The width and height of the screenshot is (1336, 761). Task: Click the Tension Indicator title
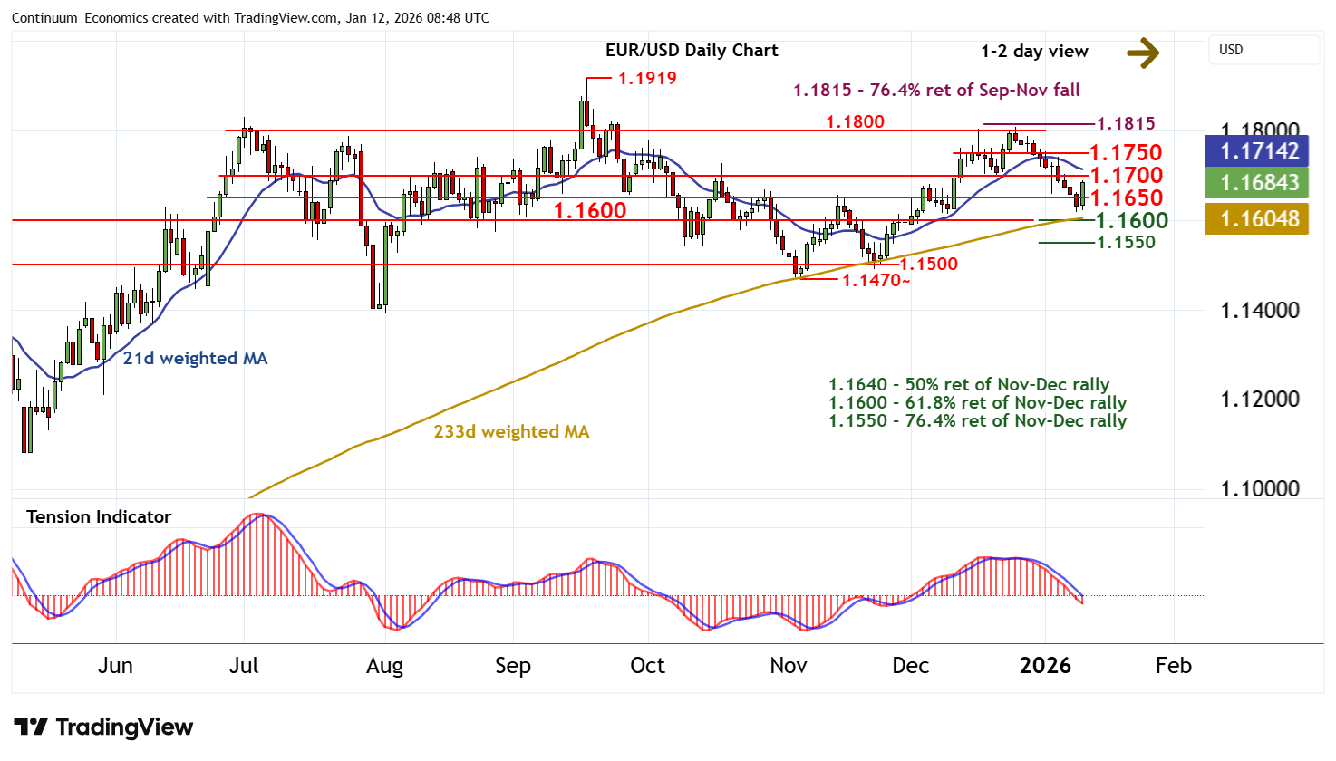click(99, 517)
